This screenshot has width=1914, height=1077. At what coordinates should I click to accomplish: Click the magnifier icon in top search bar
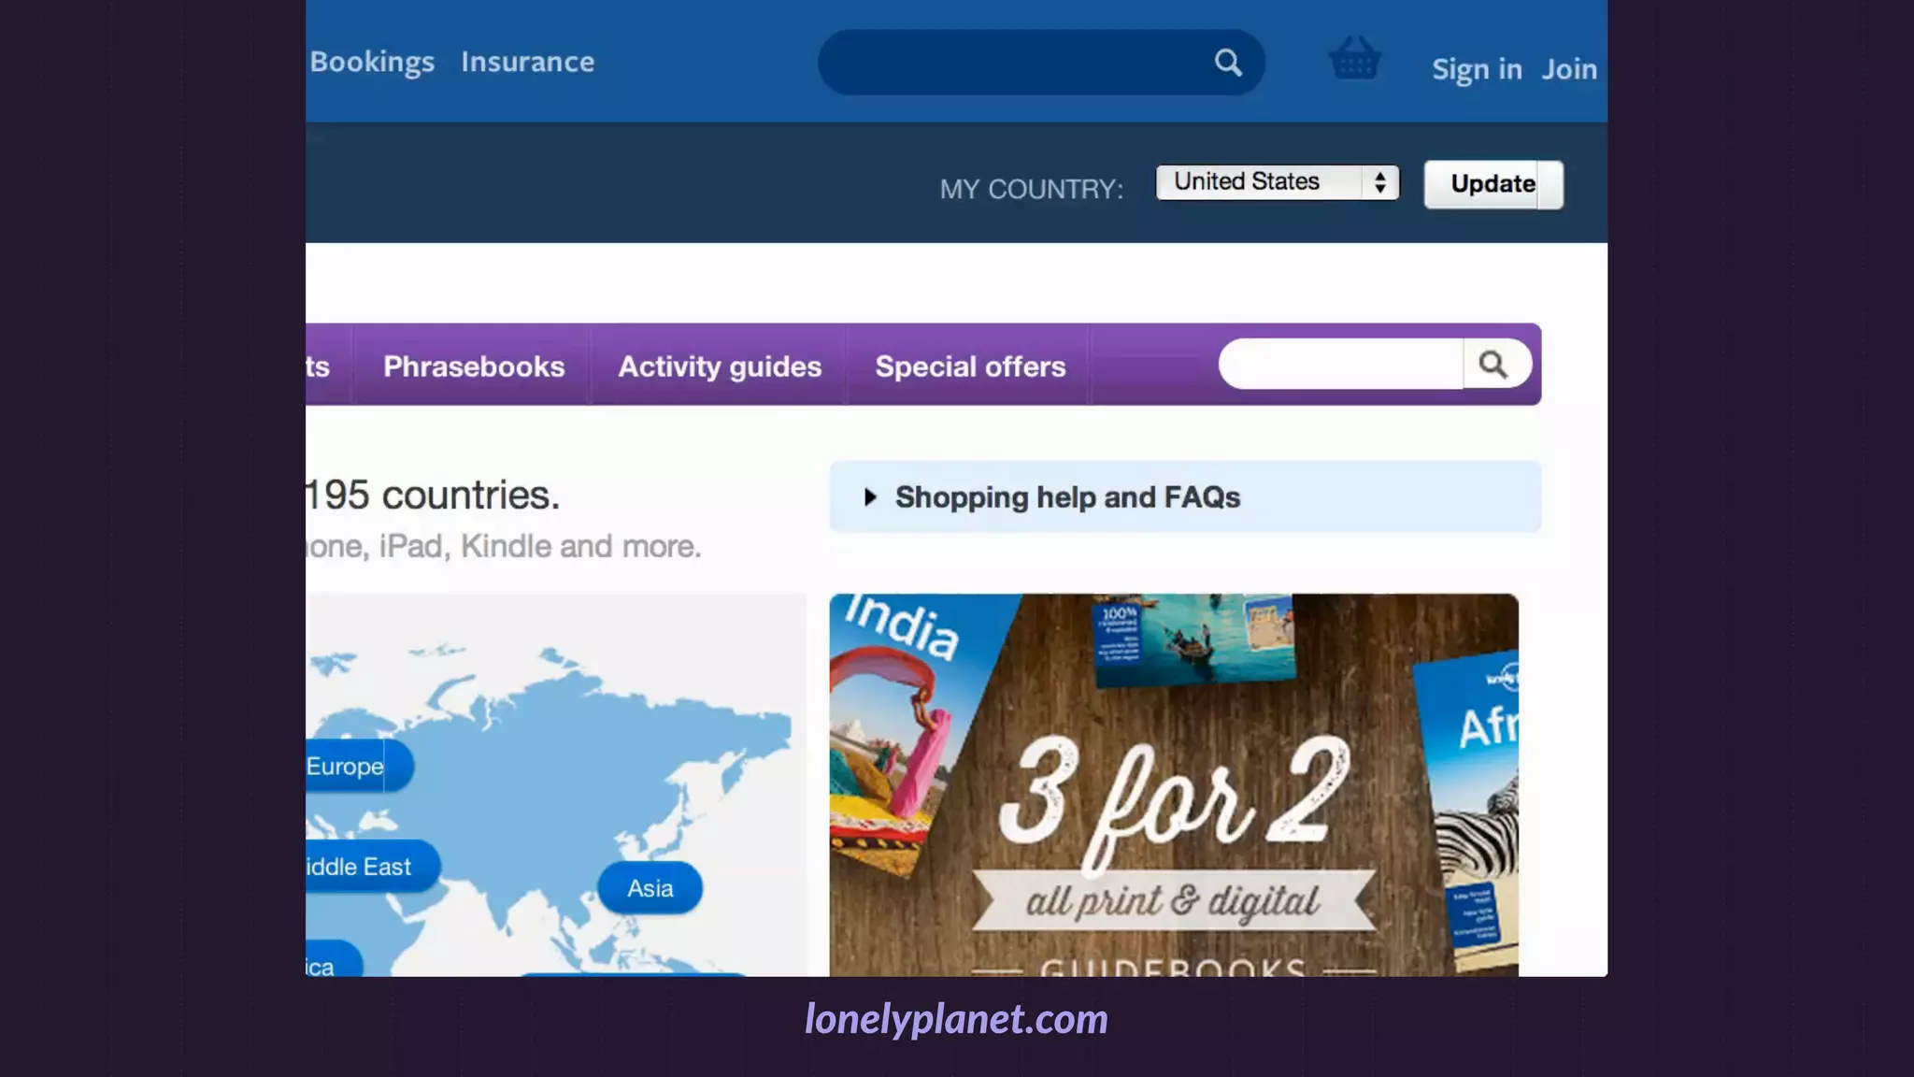pyautogui.click(x=1228, y=63)
